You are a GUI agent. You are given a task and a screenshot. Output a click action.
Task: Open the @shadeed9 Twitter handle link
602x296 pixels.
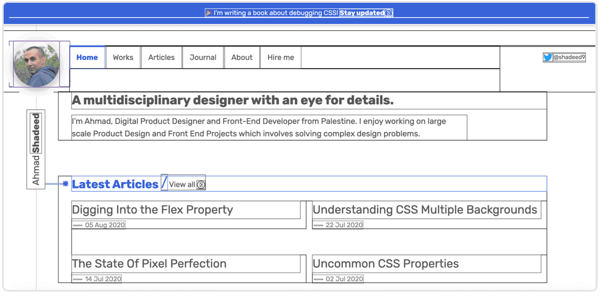(569, 58)
